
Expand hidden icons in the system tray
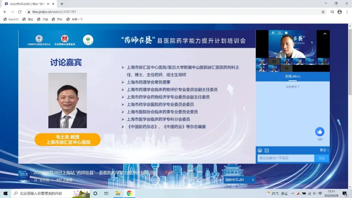click(293, 193)
